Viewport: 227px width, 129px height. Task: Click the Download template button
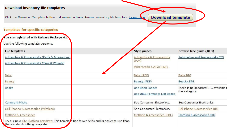point(170,17)
